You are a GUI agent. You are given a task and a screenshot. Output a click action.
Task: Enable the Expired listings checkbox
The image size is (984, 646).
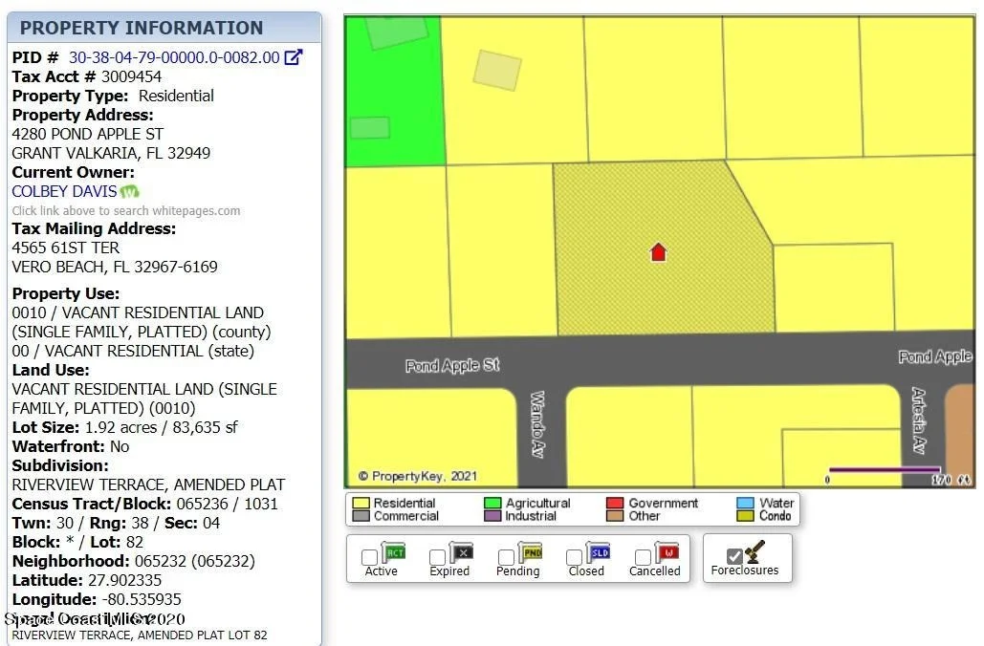[437, 557]
